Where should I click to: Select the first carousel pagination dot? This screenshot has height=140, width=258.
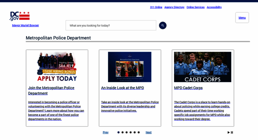click(x=119, y=132)
